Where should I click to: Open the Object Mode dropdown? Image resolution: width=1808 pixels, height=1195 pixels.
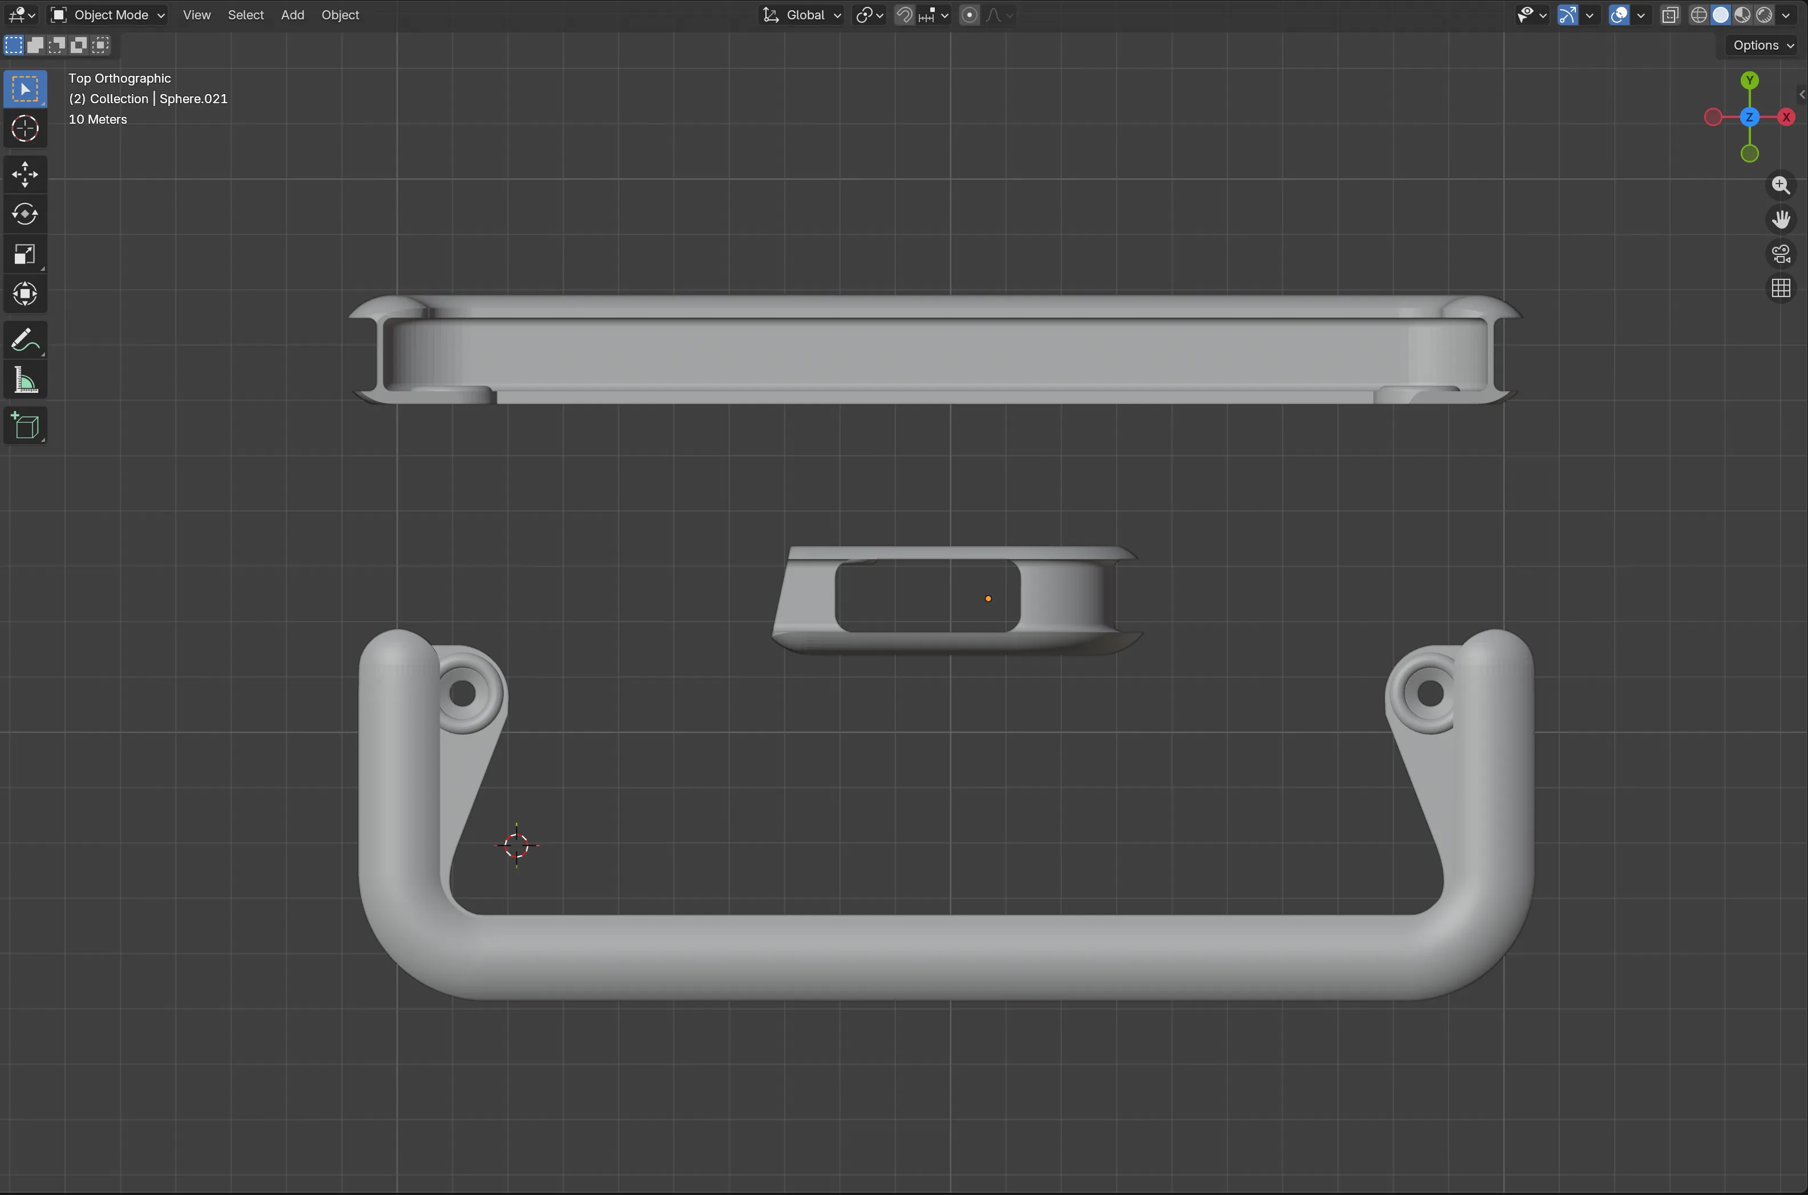click(107, 14)
